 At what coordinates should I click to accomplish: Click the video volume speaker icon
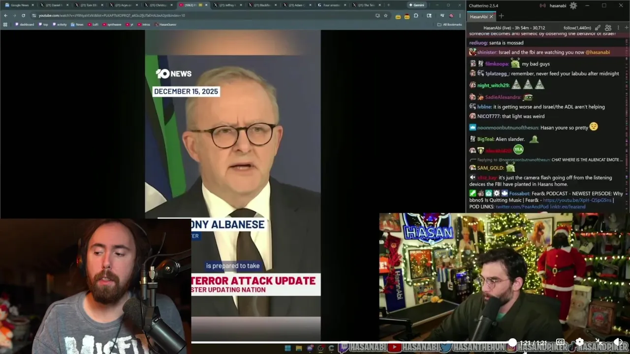click(x=618, y=342)
